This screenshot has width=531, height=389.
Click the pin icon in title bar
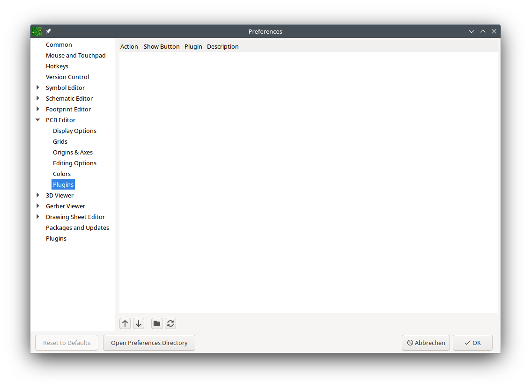(x=49, y=31)
